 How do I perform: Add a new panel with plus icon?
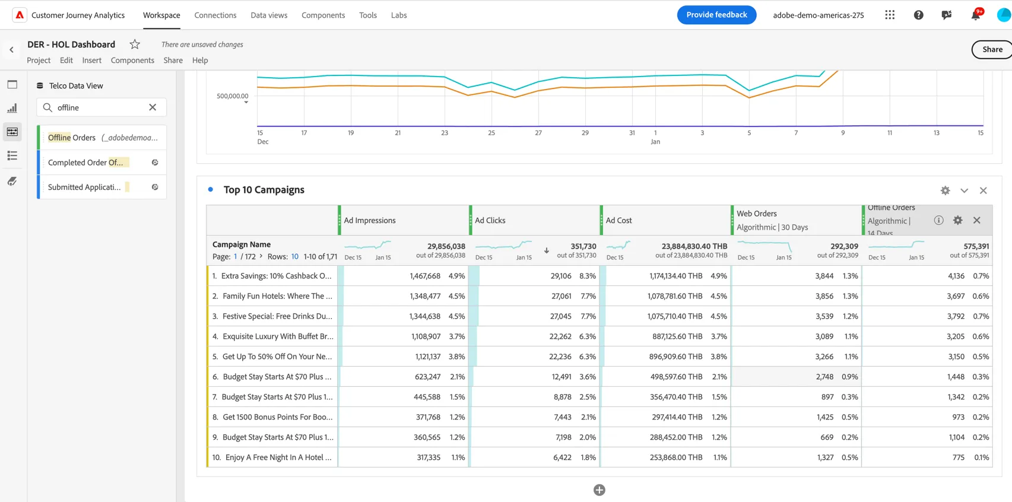pyautogui.click(x=599, y=490)
